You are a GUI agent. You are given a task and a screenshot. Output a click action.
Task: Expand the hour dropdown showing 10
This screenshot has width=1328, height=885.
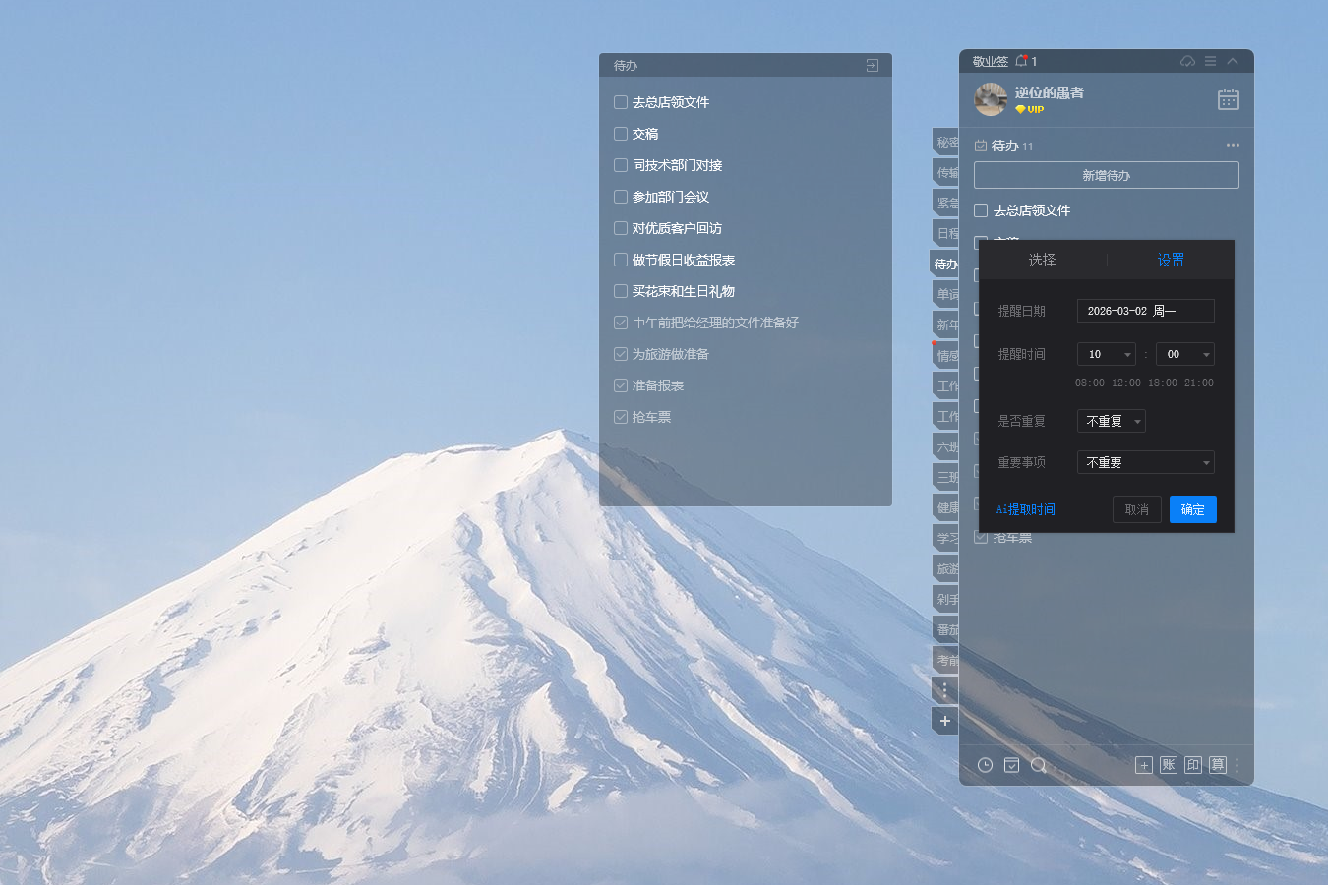click(1106, 354)
